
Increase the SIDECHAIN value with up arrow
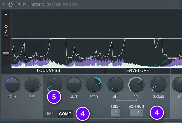pos(141,112)
